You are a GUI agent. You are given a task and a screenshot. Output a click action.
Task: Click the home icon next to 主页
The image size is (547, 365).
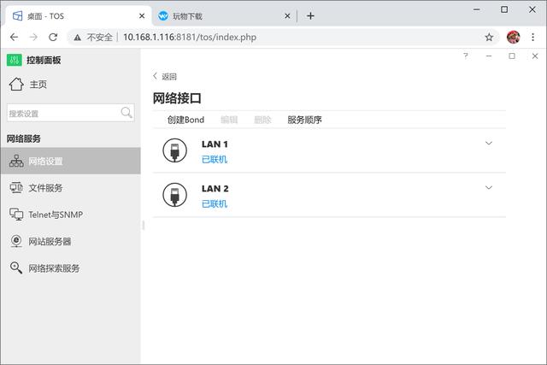coord(16,84)
